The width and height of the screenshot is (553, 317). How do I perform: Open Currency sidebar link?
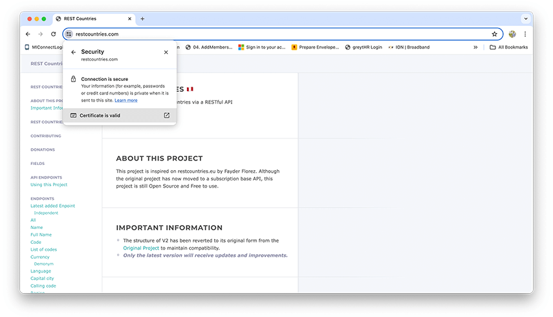[40, 257]
